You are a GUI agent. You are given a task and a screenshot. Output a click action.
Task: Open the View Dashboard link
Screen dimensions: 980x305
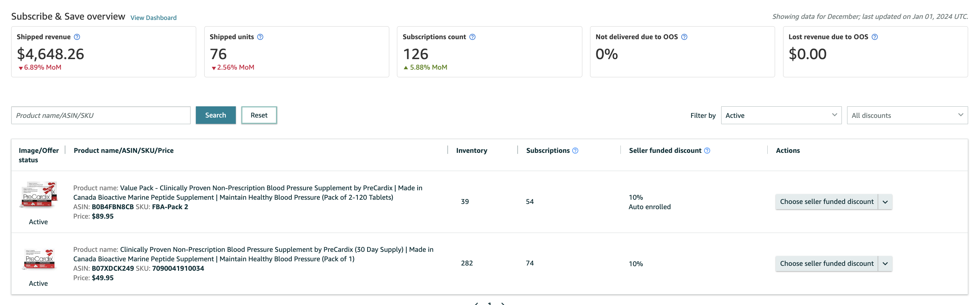tap(153, 17)
